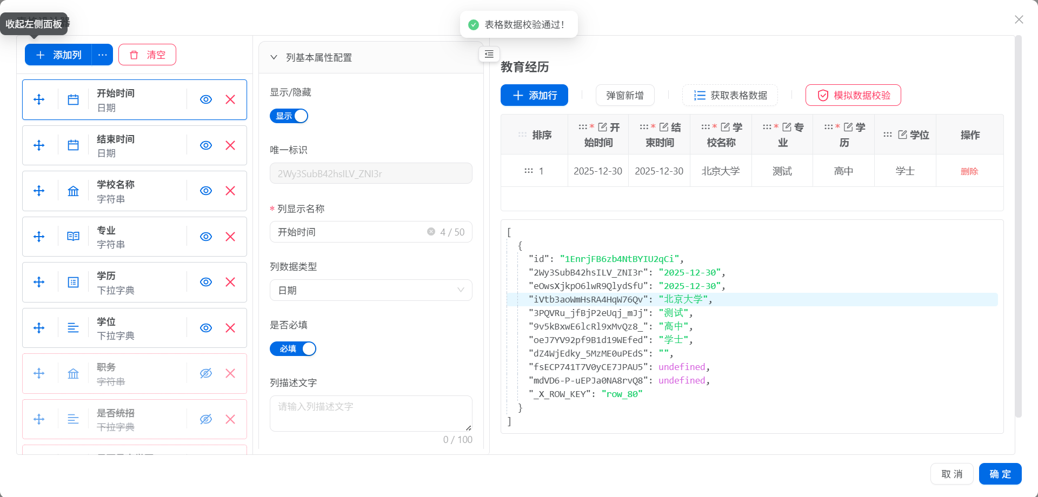
Task: Toggle the 必填 required switch
Action: pos(292,348)
